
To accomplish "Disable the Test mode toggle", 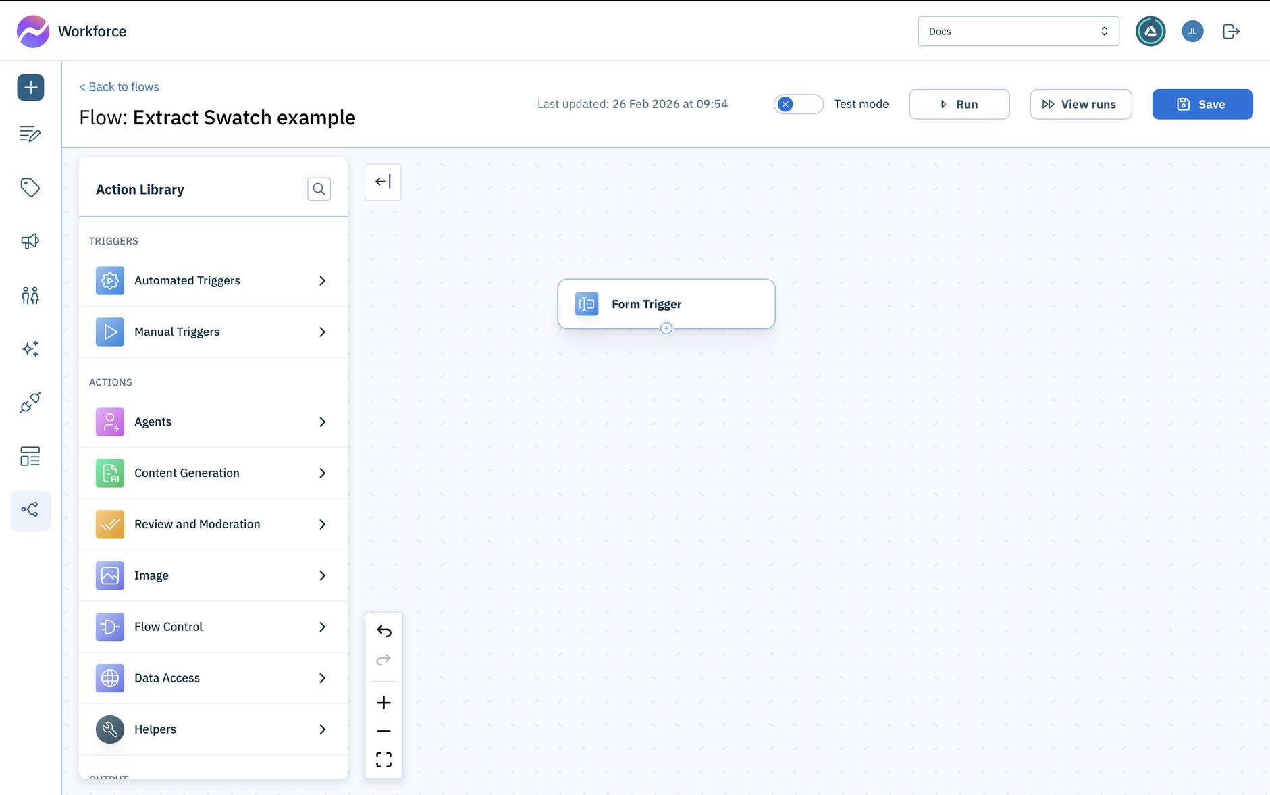I will point(798,104).
